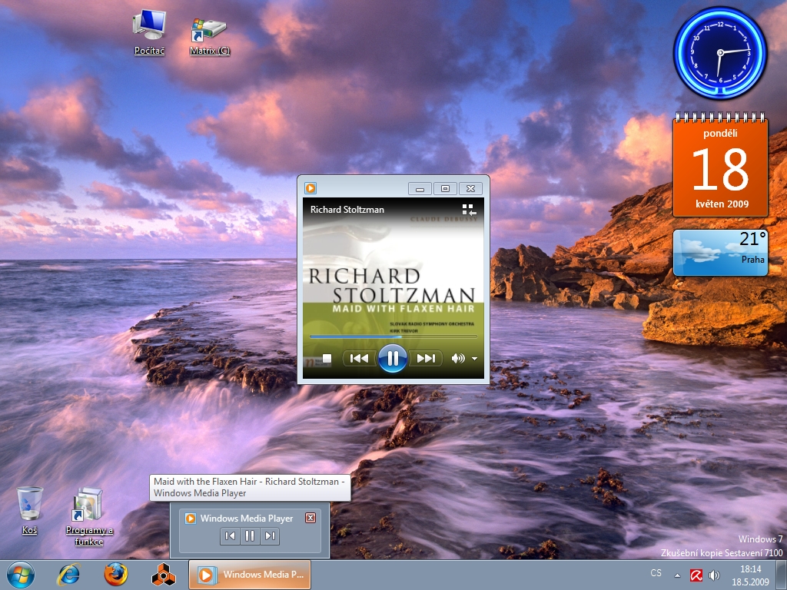
Task: Stop playback in Windows Media Player
Action: [327, 358]
